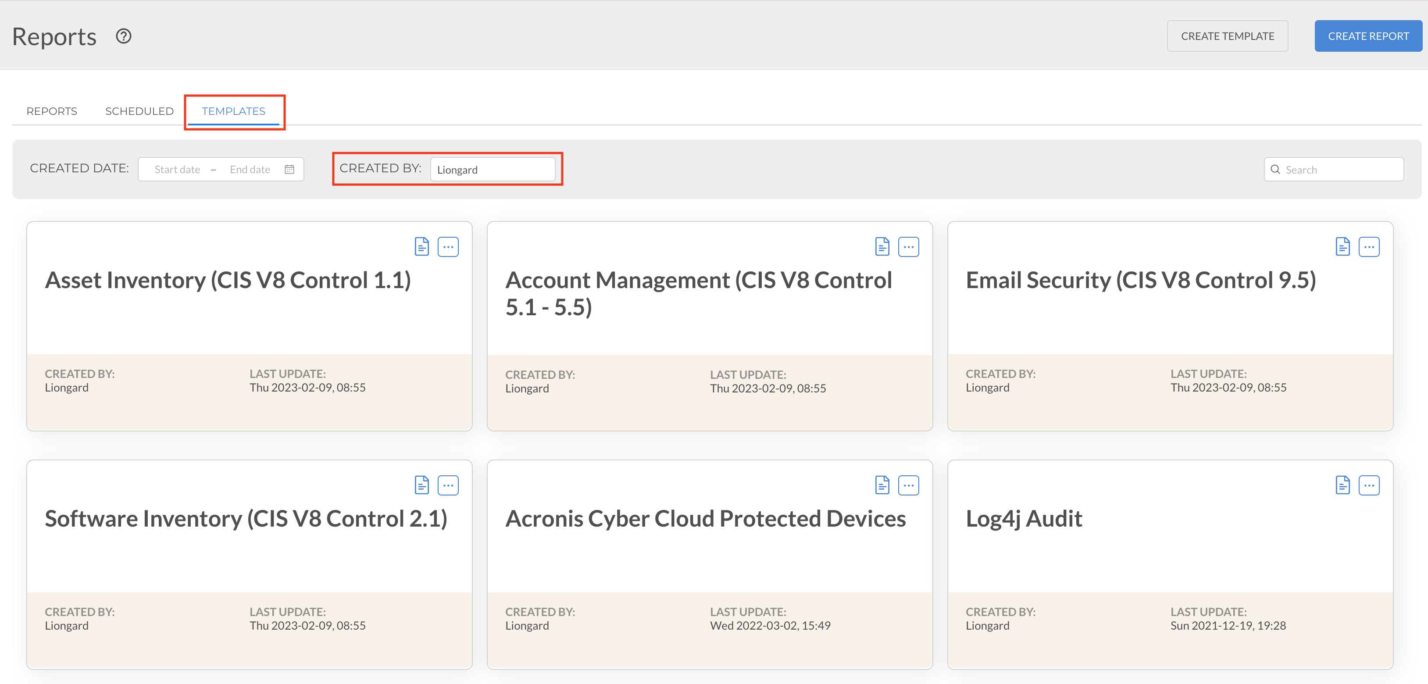The width and height of the screenshot is (1428, 684).
Task: Click document icon on Asset Inventory card
Action: pos(421,247)
